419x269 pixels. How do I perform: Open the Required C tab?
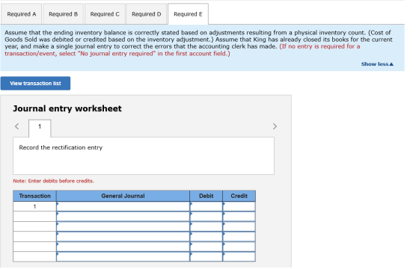pos(105,14)
